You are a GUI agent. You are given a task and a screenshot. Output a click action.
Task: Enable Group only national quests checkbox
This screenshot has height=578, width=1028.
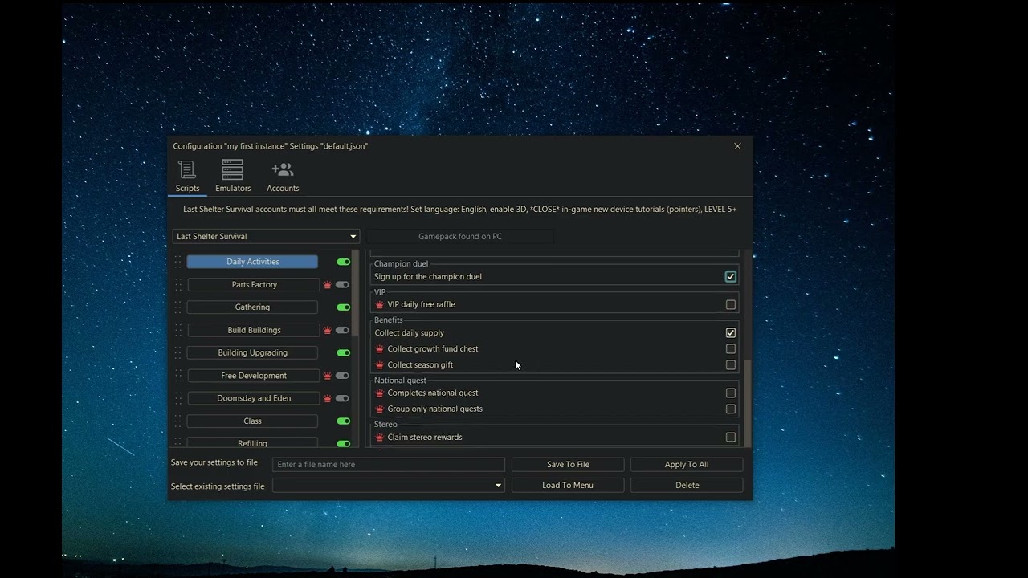click(x=731, y=409)
